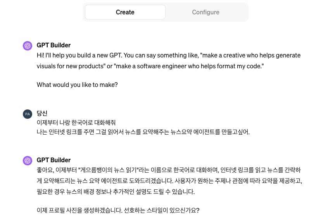The width and height of the screenshot is (328, 222).
Task: Click the "What would you like to make?" text
Action: 77,85
